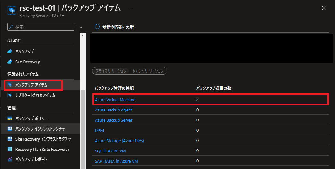Open the DPM link
Screen dimensions: 335x169
click(x=99, y=131)
